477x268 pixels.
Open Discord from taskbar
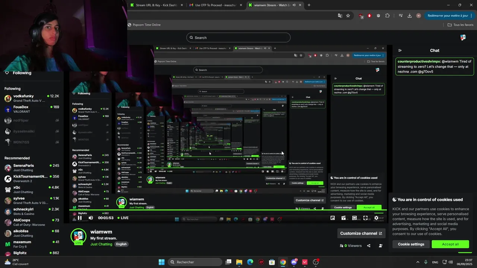tap(294, 262)
